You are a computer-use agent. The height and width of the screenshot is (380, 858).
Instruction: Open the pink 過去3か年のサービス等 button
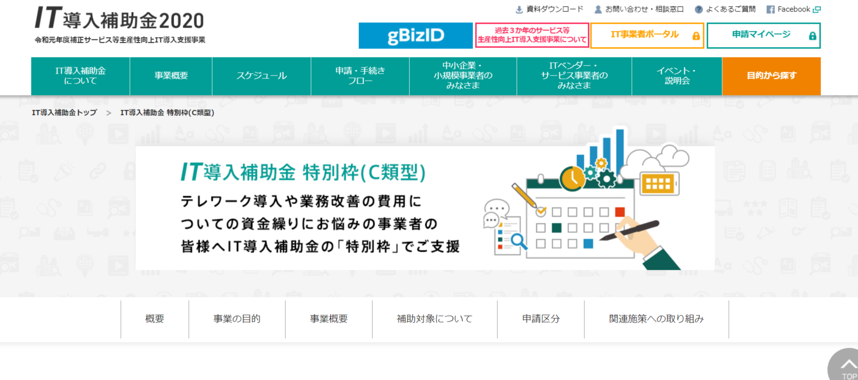coord(532,36)
